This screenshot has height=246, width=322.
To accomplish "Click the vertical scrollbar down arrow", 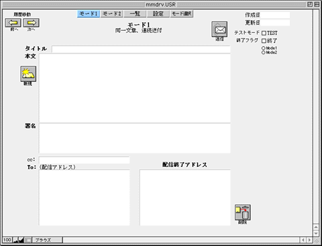I will pyautogui.click(x=316, y=233).
